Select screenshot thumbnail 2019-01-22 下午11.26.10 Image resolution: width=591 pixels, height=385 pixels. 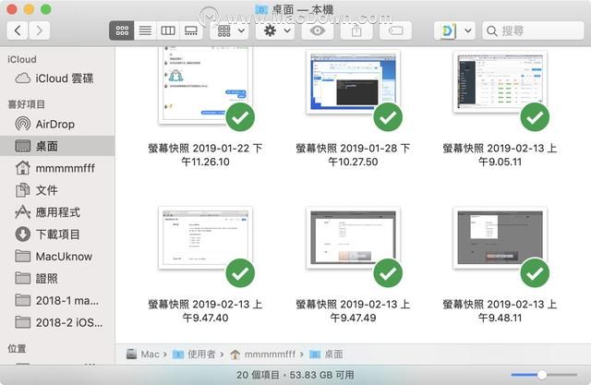205,85
